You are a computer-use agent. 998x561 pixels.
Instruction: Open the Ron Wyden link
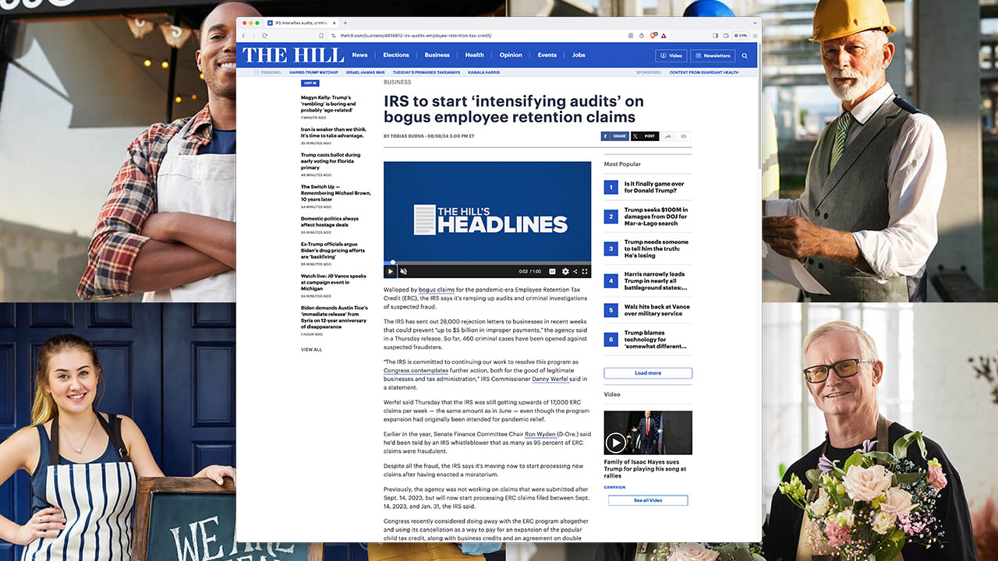[540, 434]
